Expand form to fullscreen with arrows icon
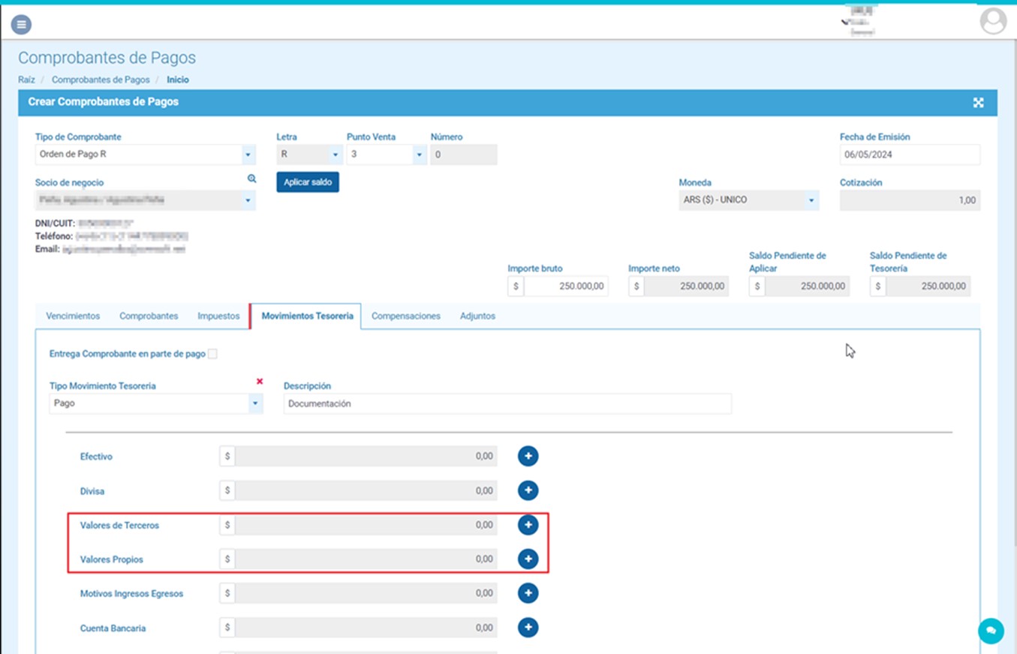The width and height of the screenshot is (1017, 654). point(978,103)
